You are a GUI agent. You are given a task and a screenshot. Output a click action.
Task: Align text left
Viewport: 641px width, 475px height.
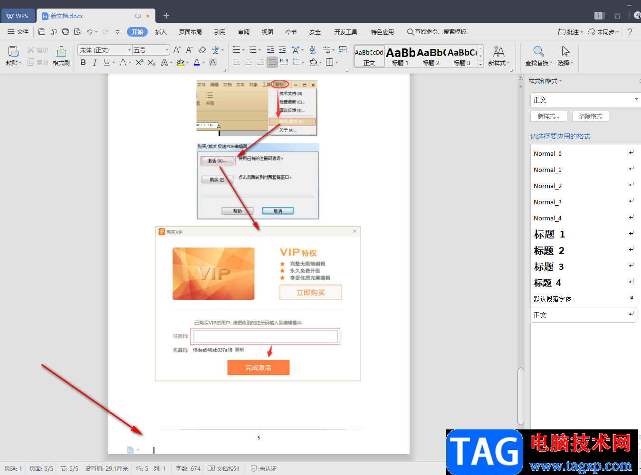coord(237,62)
